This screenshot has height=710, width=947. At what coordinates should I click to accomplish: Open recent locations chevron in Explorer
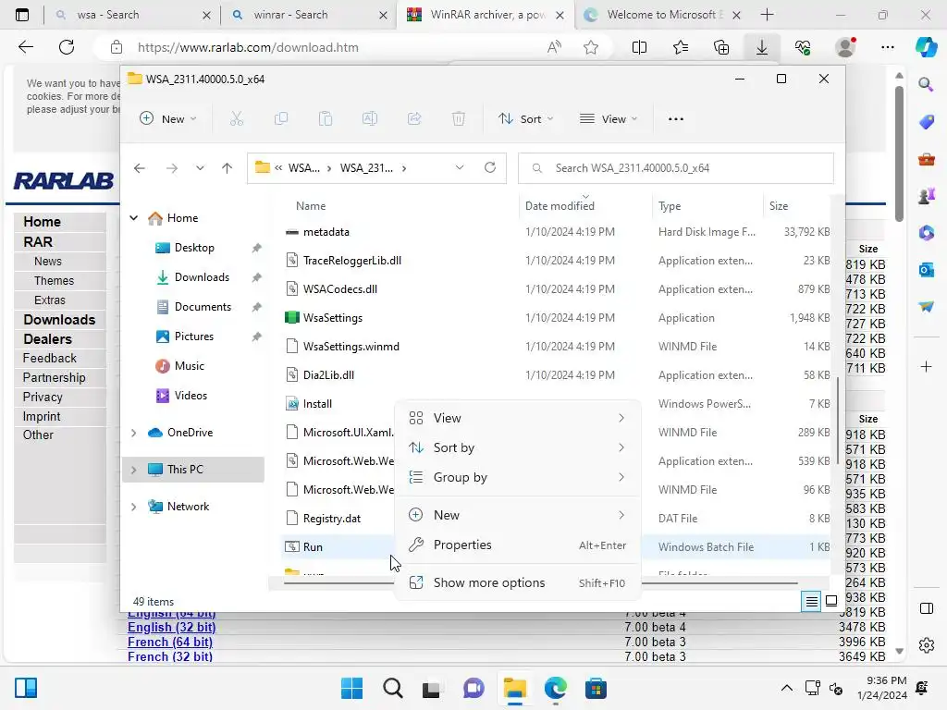tap(200, 168)
